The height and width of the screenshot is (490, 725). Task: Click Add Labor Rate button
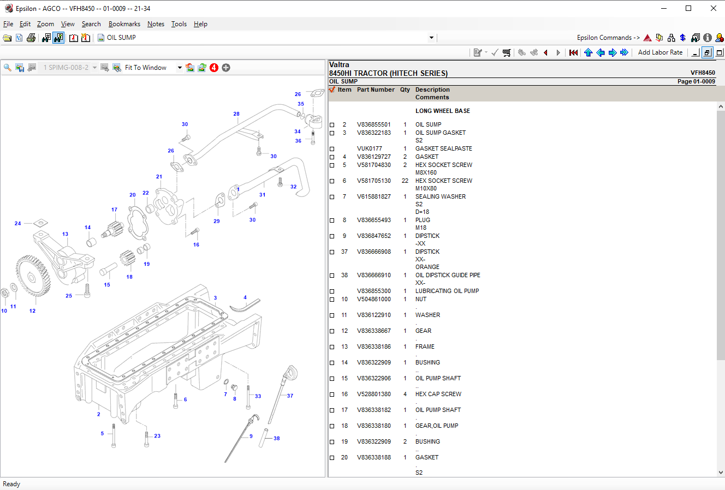[660, 52]
